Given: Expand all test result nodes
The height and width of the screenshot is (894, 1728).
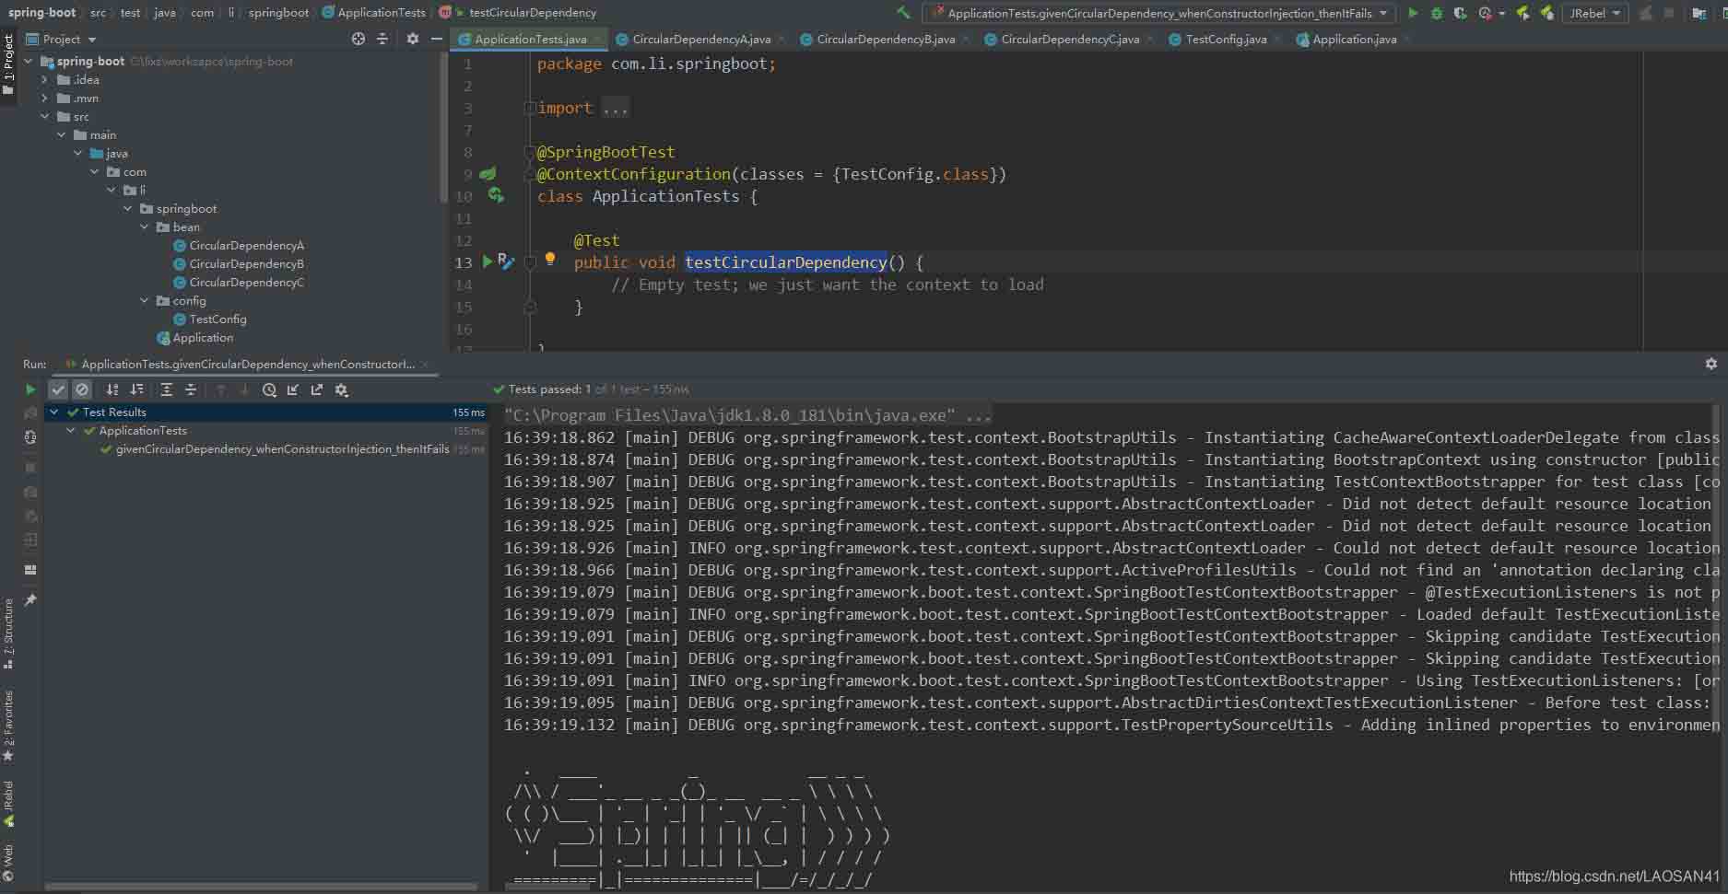Looking at the screenshot, I should [x=167, y=389].
